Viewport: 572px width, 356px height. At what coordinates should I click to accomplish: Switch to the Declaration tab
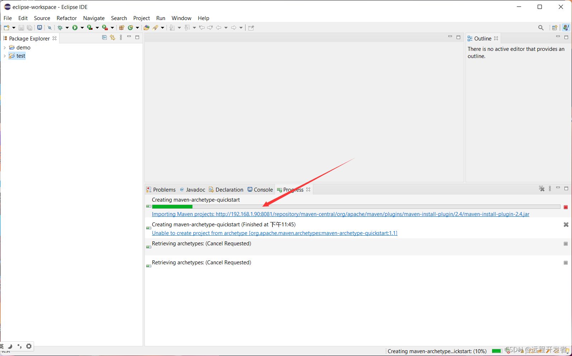(x=226, y=189)
